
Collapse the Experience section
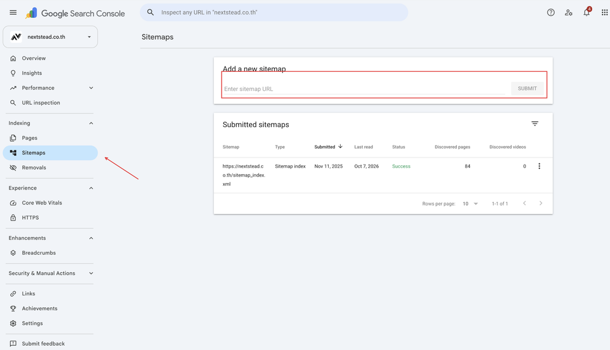[91, 188]
